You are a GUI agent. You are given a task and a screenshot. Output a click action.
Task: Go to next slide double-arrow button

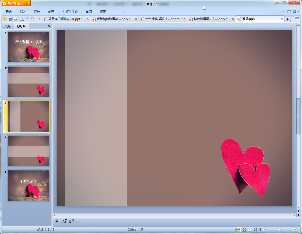(298, 215)
